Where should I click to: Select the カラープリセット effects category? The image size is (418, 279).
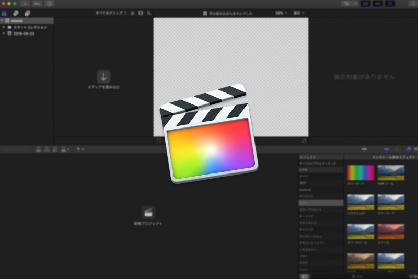(321, 210)
